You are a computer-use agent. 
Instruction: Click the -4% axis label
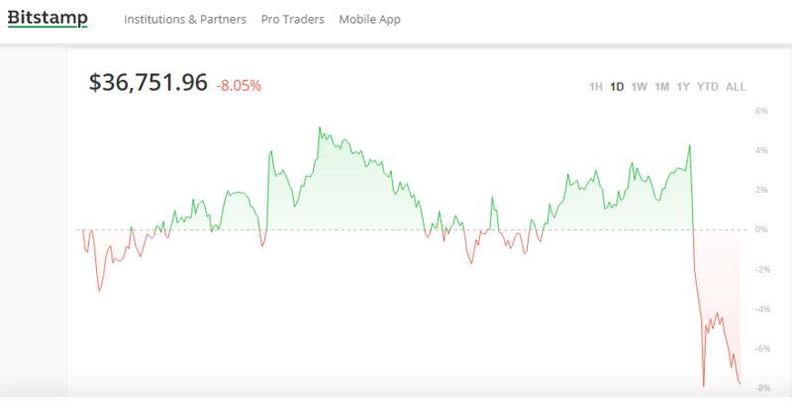(x=761, y=309)
